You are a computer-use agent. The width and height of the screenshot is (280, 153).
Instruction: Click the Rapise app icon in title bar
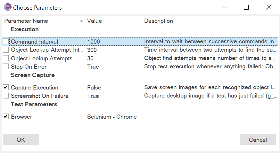[x=7, y=7]
